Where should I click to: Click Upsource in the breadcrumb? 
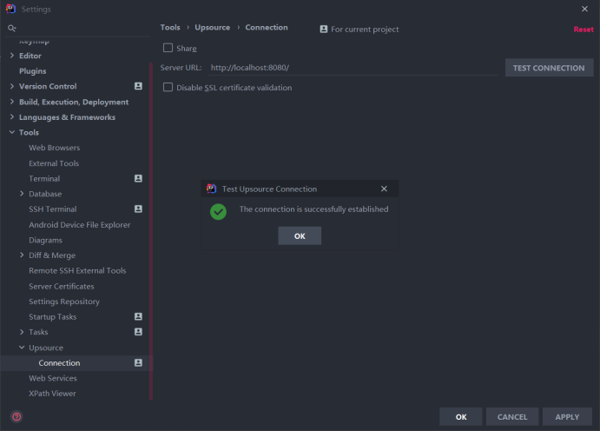213,27
